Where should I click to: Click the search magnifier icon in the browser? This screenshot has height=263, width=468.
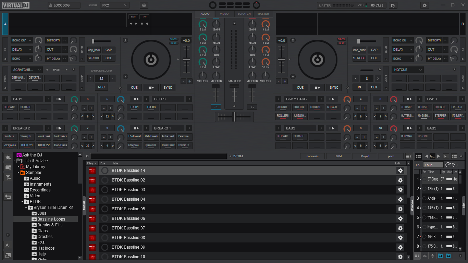[88, 156]
